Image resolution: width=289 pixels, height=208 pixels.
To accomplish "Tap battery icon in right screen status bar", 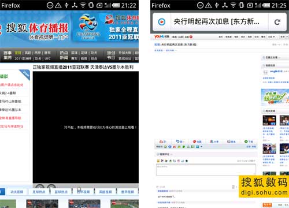I will (266, 5).
